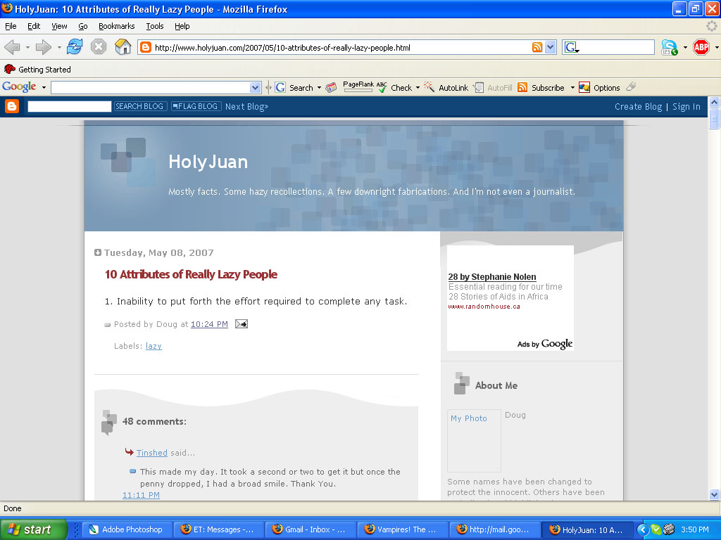Toggle the post collapse icon beside the date
The height and width of the screenshot is (540, 721).
coord(98,252)
